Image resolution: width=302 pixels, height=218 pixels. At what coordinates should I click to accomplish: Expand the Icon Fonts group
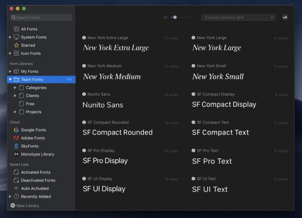click(x=10, y=53)
